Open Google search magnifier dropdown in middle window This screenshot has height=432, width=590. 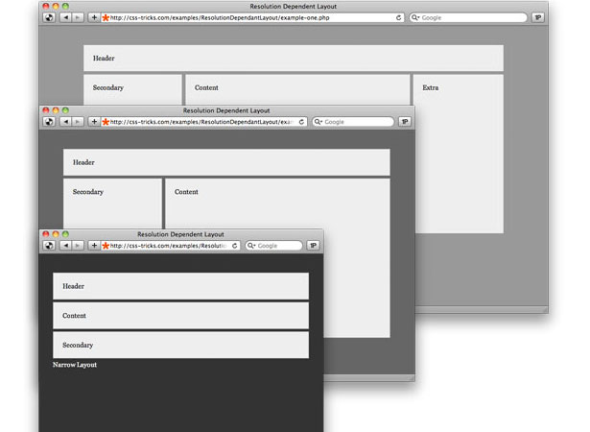pyautogui.click(x=319, y=122)
